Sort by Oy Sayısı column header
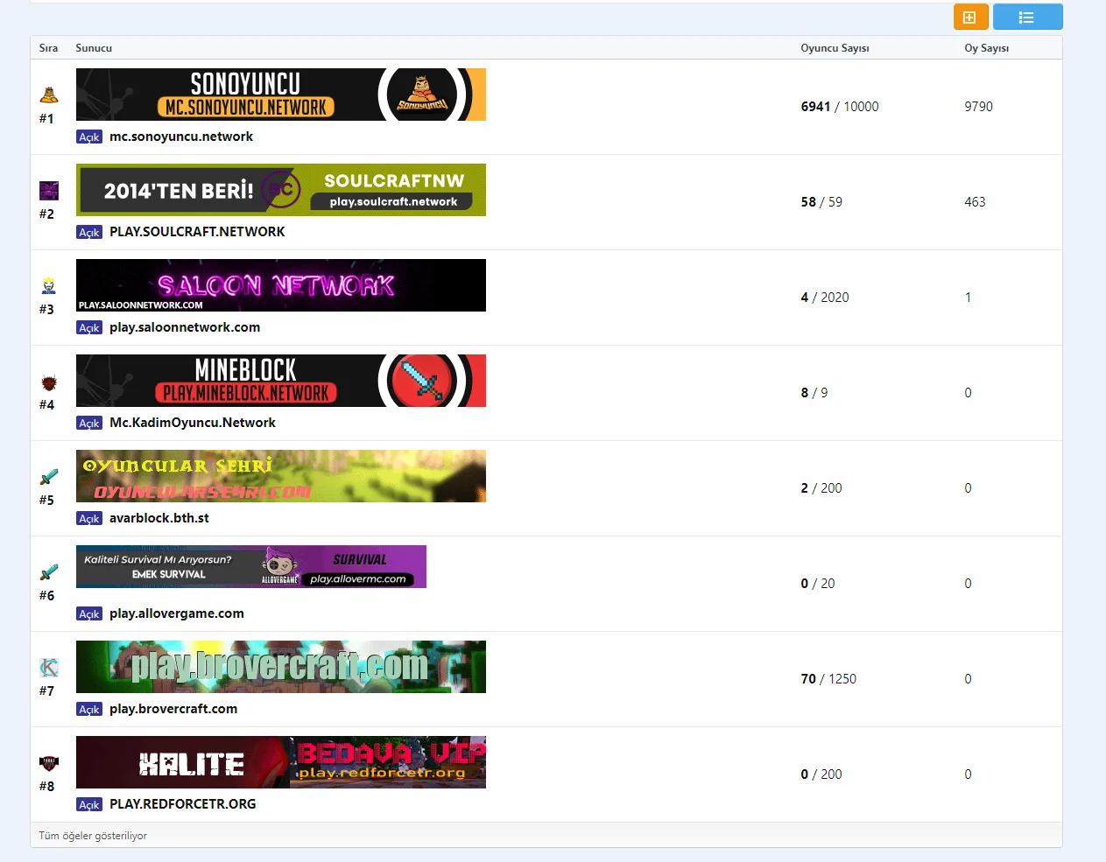 point(986,48)
